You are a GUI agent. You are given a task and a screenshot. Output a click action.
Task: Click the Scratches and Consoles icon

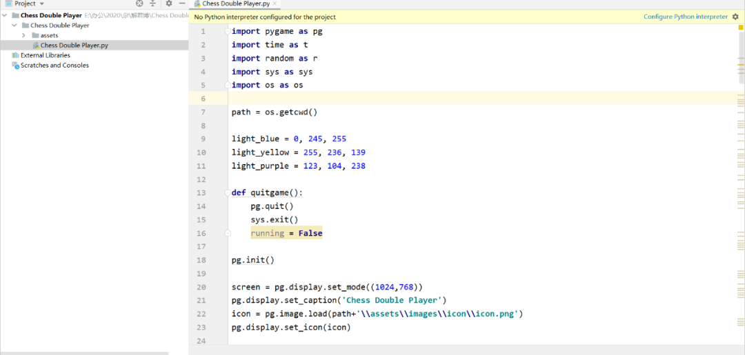coord(16,65)
